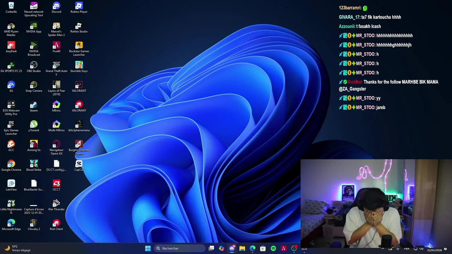The width and height of the screenshot is (452, 254).
Task: Open Layers of Fear (2016) icon
Action: (x=56, y=89)
